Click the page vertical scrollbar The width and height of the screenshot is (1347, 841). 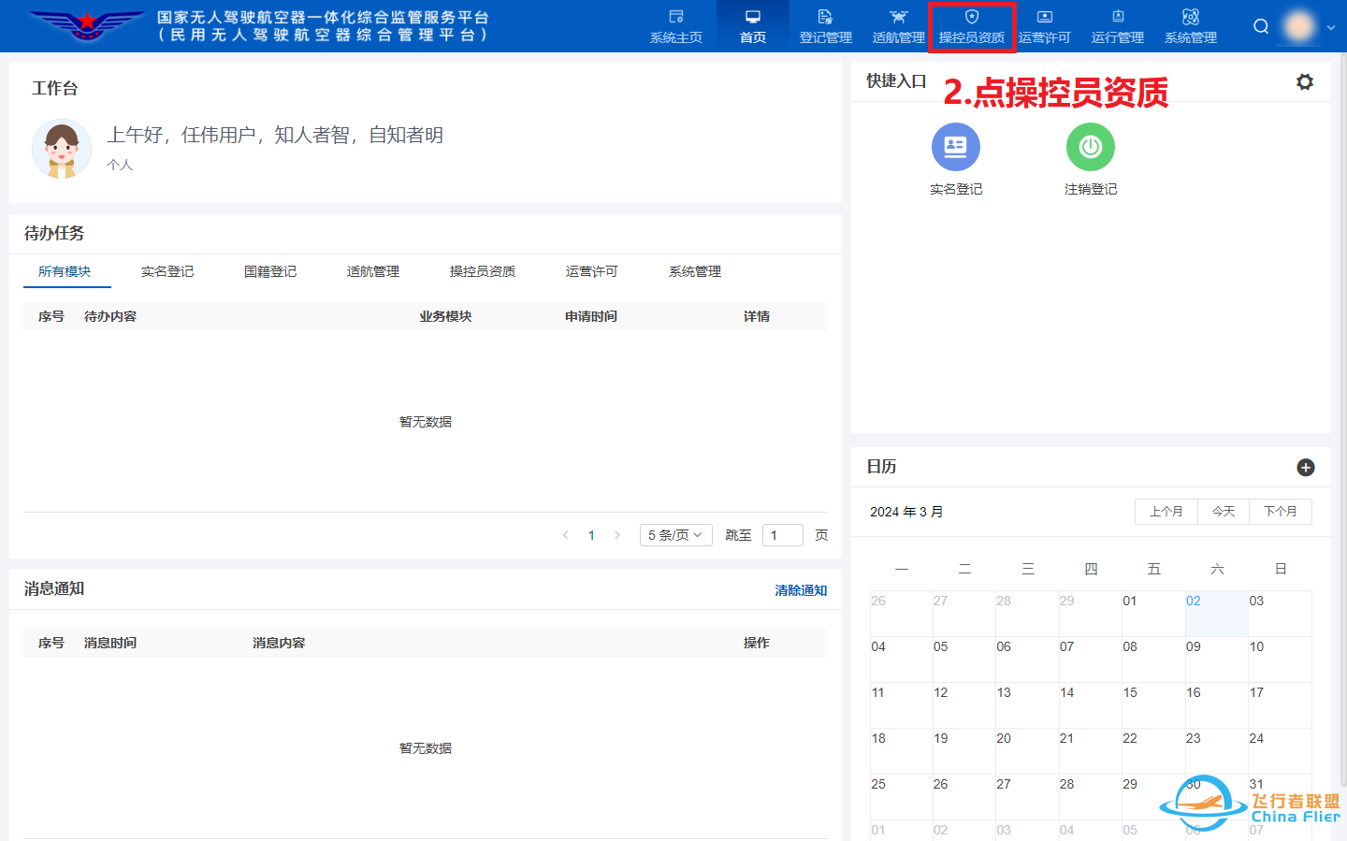[1342, 421]
